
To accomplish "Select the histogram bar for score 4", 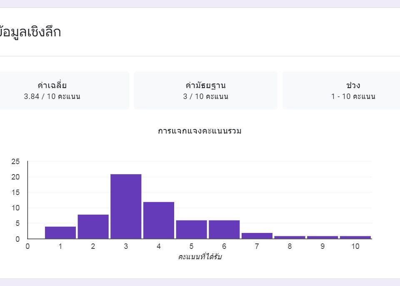I will [159, 220].
